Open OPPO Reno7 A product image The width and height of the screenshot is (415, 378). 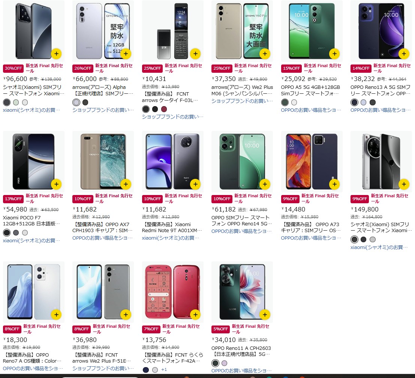click(x=34, y=292)
